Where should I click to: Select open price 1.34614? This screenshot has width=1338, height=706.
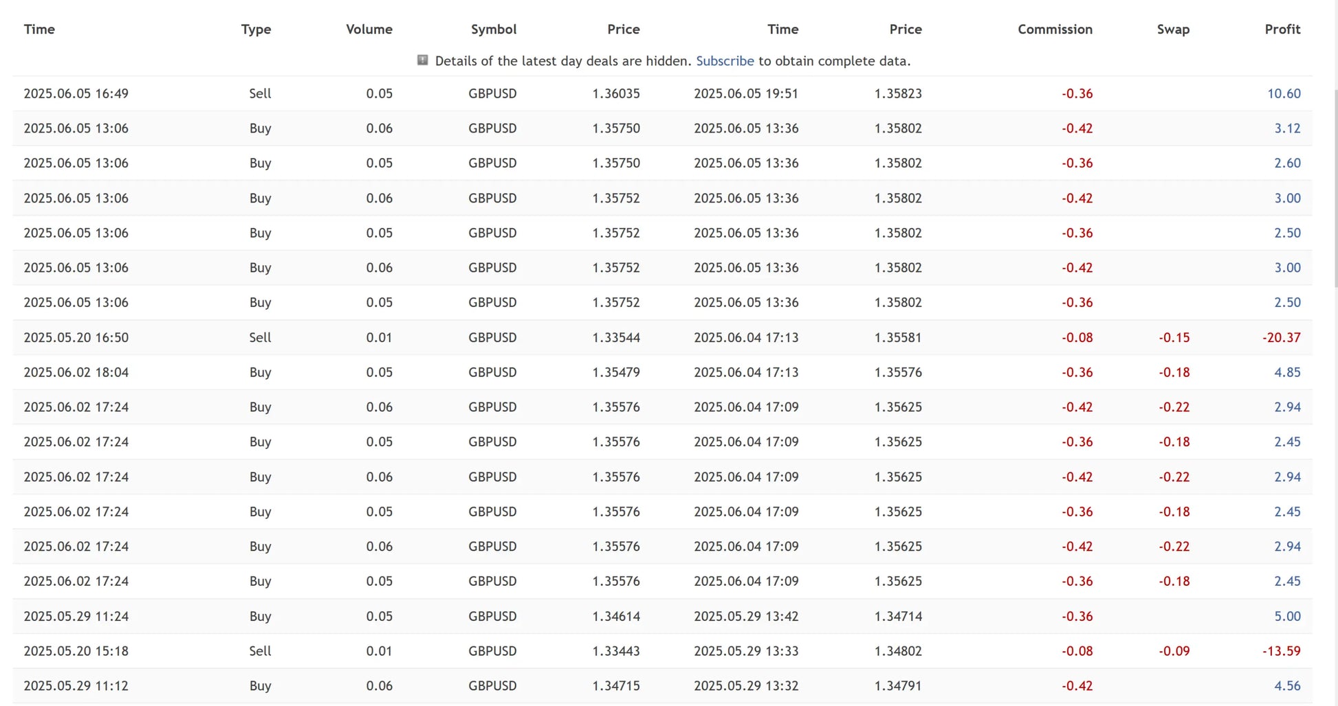tap(616, 617)
